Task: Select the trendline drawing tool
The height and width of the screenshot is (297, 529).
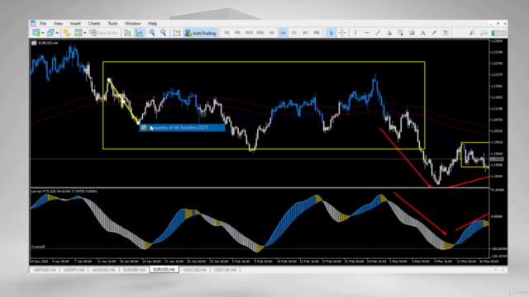Action: (378, 33)
